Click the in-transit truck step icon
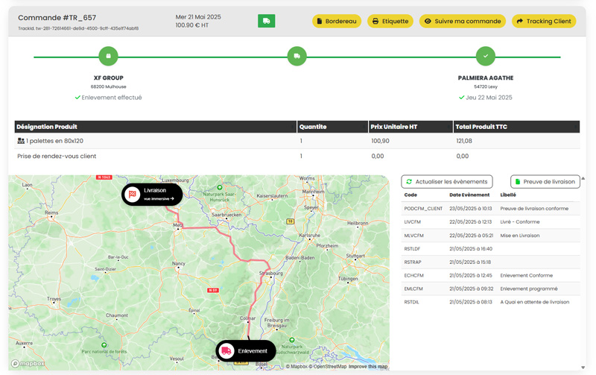 coord(297,57)
